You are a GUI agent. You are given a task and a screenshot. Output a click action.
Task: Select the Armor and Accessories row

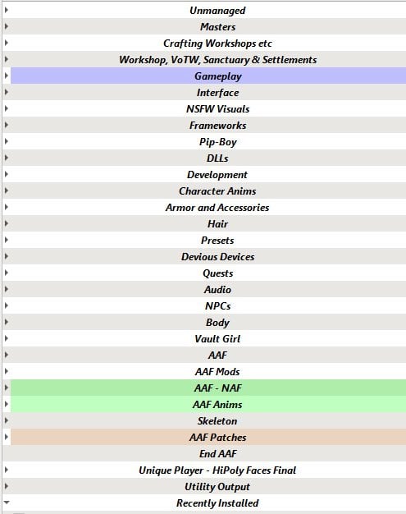(x=208, y=207)
